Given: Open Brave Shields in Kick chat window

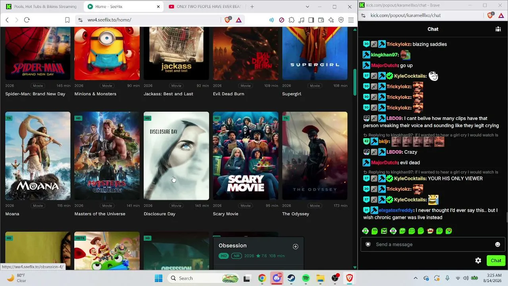Looking at the screenshot, I should click(490, 15).
